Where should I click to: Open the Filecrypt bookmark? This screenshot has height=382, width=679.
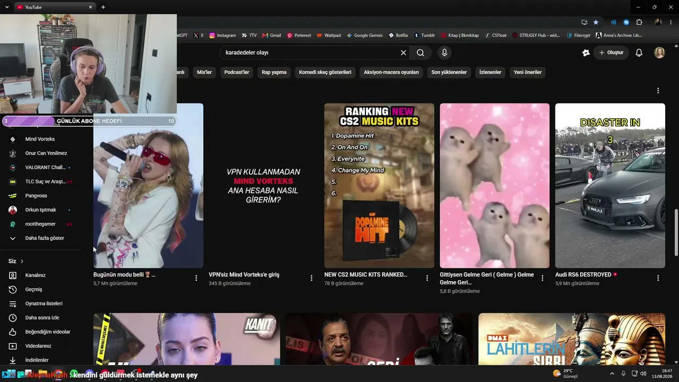pos(578,36)
